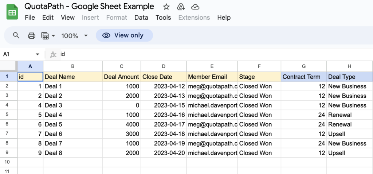The image size is (373, 174).
Task: Click New Business in the Deal 7 row
Action: 349,143
